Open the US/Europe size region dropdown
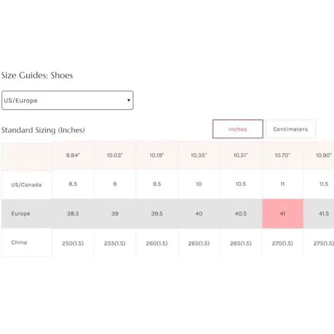 pos(67,100)
